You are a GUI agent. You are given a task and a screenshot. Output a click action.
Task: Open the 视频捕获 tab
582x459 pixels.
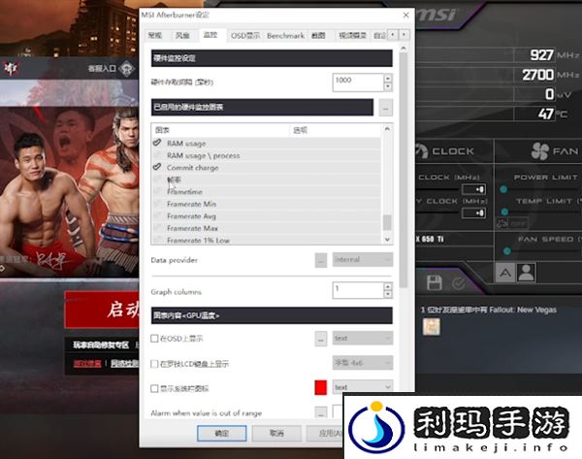[x=353, y=36]
